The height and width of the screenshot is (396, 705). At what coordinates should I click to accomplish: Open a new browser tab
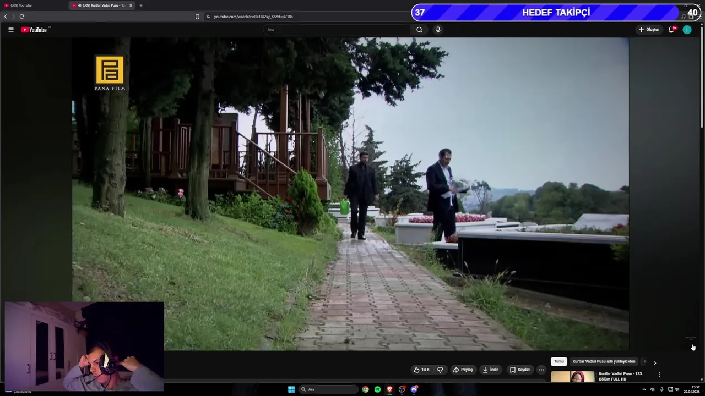click(140, 5)
